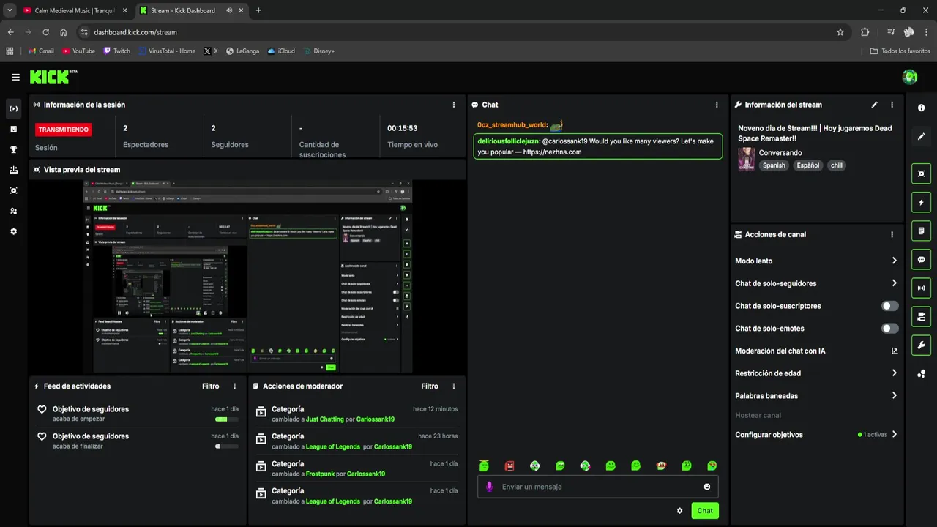Open the Twitch bookmark

point(117,51)
